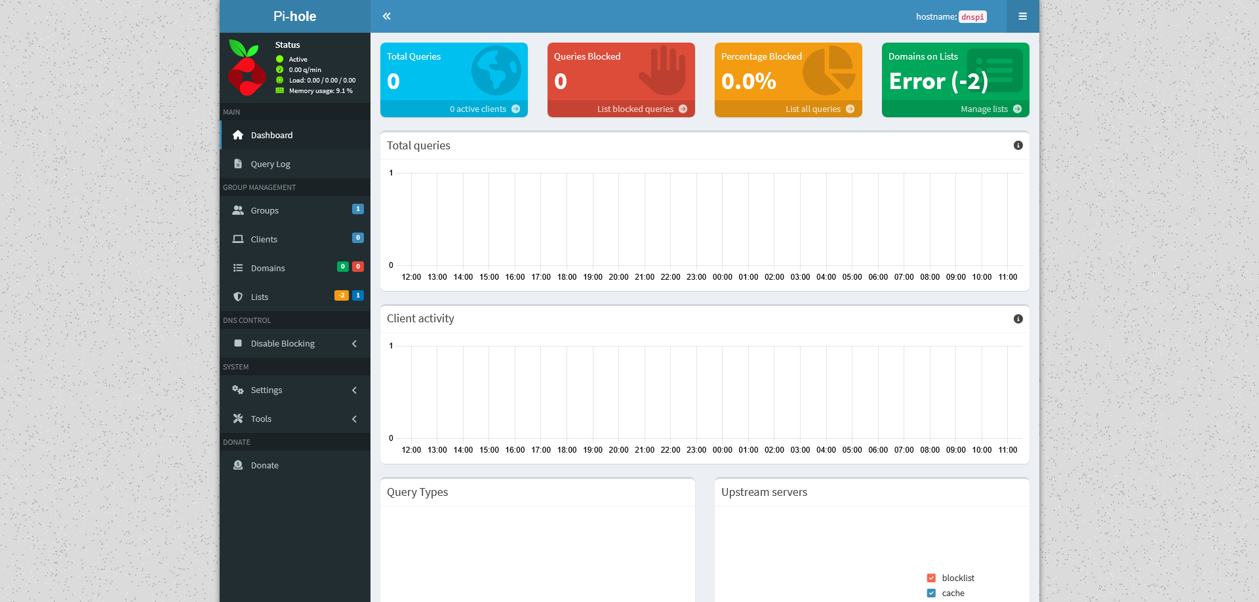Click the Dashboard home icon
This screenshot has width=1259, height=602.
[238, 135]
